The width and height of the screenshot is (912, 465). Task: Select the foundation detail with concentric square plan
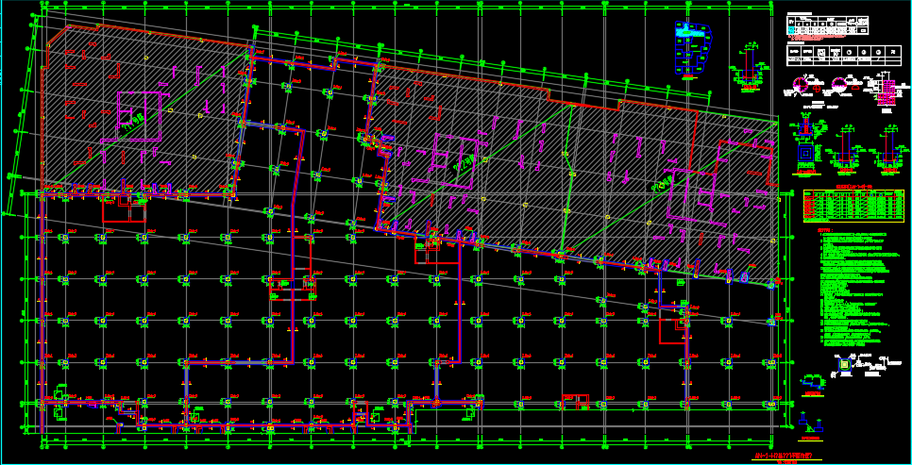point(804,153)
